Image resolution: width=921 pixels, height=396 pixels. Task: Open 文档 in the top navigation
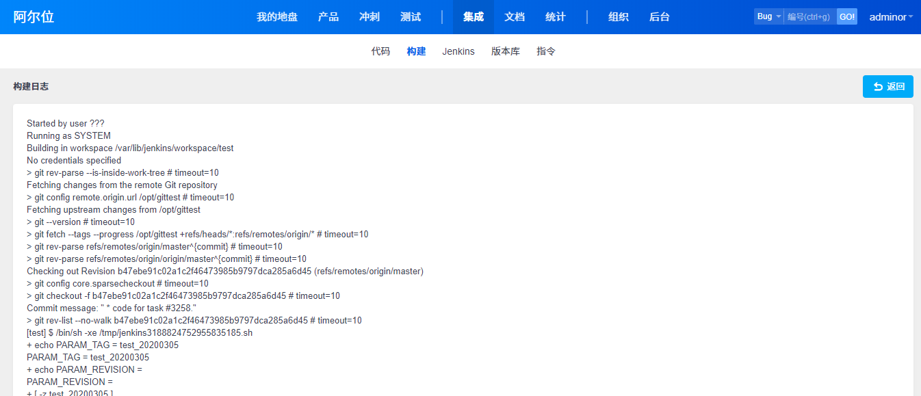pos(515,17)
